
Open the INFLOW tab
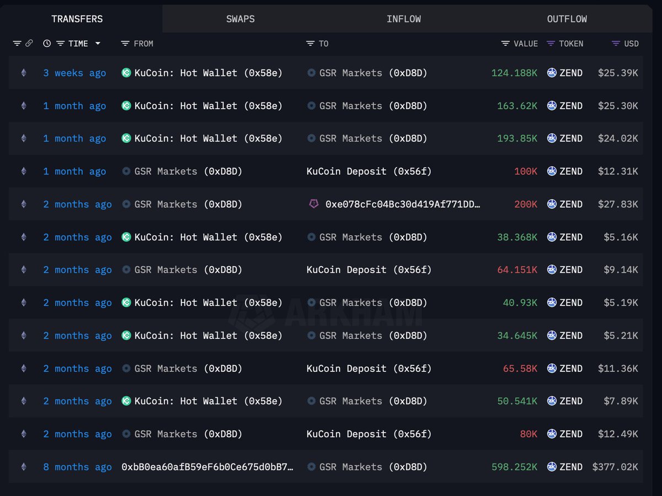[x=404, y=19]
